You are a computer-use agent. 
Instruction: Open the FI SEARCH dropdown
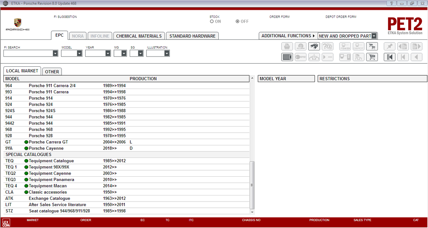pos(55,53)
